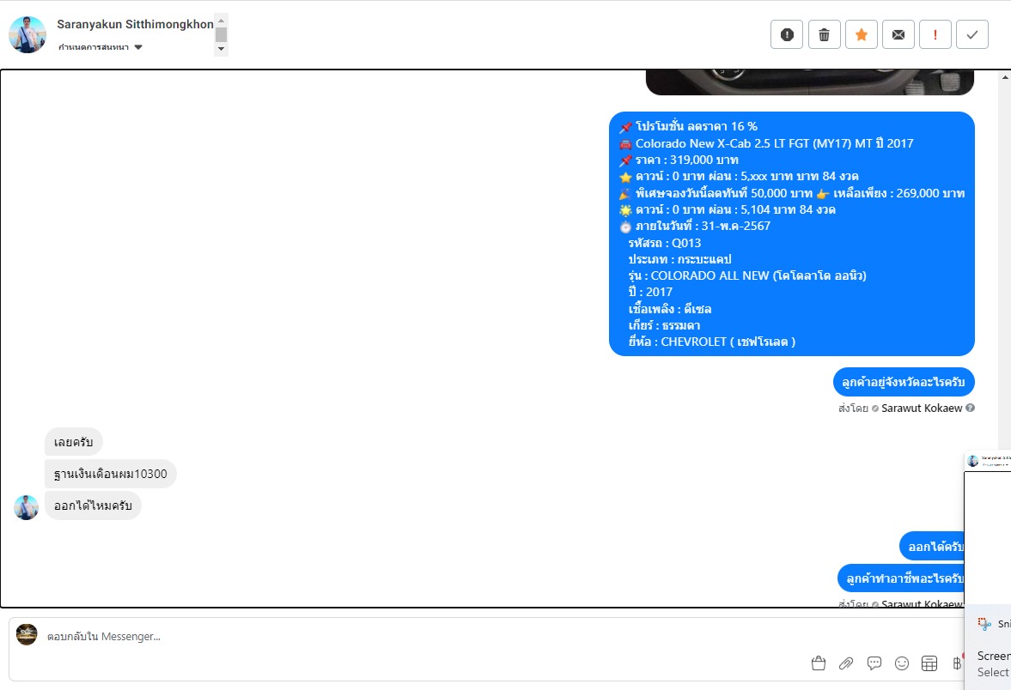The width and height of the screenshot is (1011, 690).
Task: Click the reply bubble ออกได้ครับ
Action: [932, 547]
